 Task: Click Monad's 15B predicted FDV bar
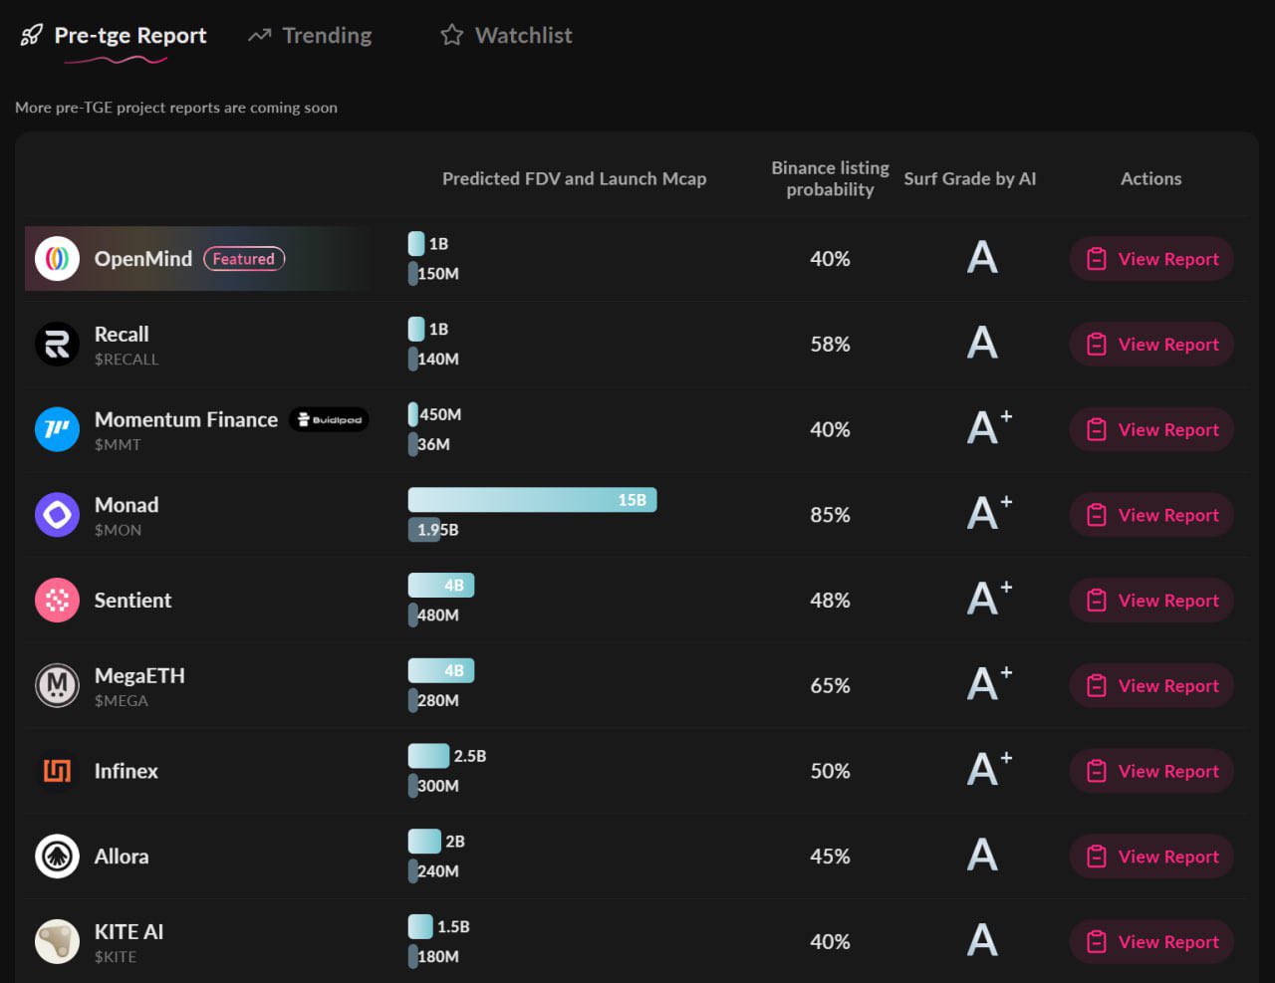coord(532,500)
